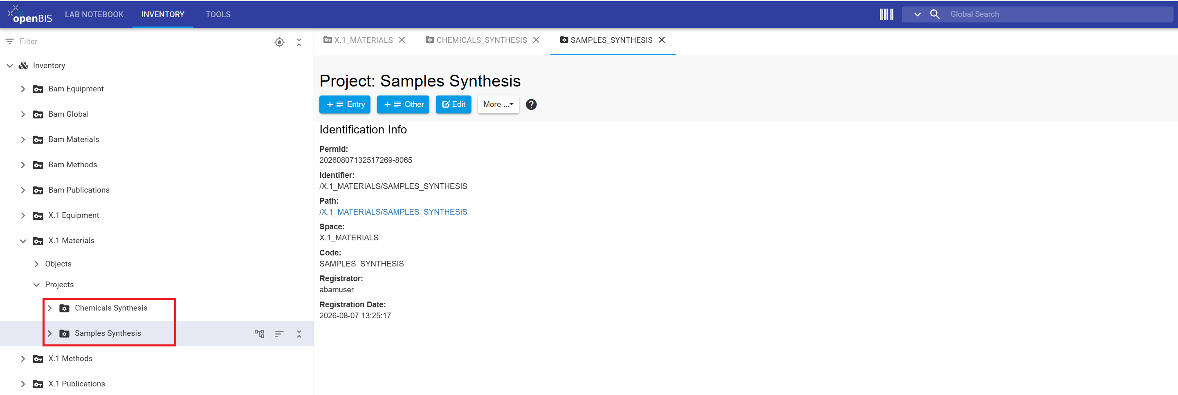Viewport: 1178px width, 395px height.
Task: Select the X.1 Methods tree item
Action: [x=70, y=359]
